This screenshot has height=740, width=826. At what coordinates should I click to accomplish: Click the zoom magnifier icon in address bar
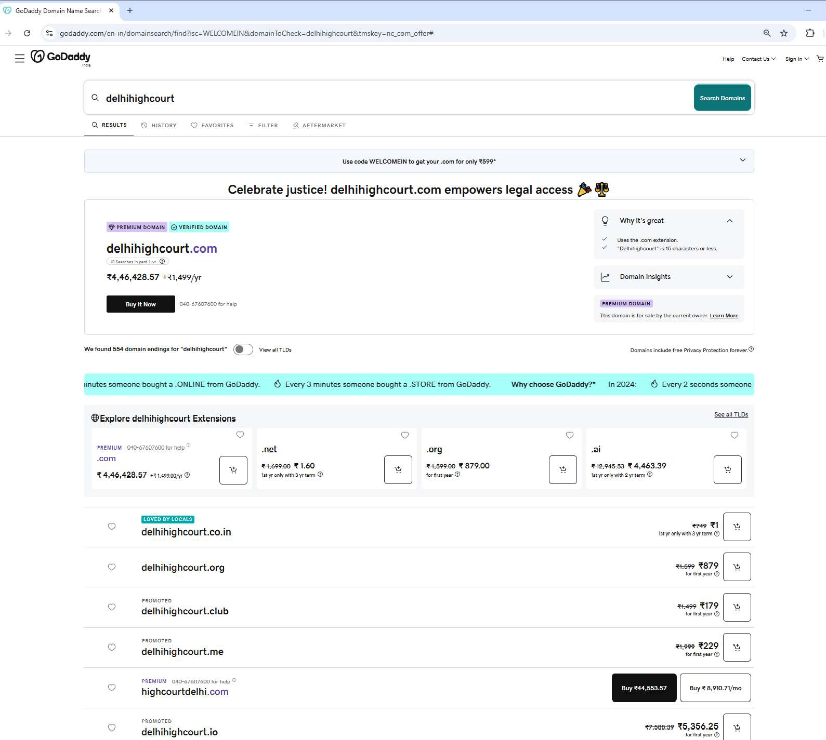pos(767,33)
